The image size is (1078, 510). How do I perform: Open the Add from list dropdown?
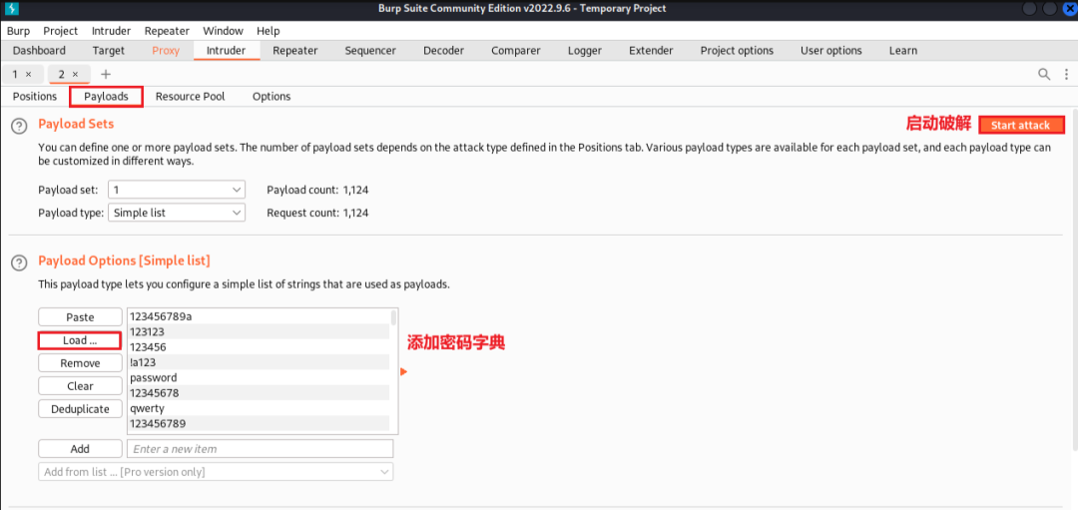pos(216,472)
